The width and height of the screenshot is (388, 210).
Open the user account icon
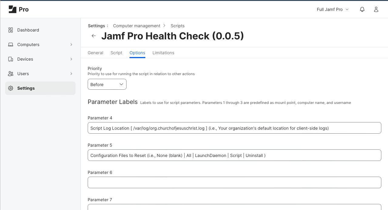tap(376, 9)
